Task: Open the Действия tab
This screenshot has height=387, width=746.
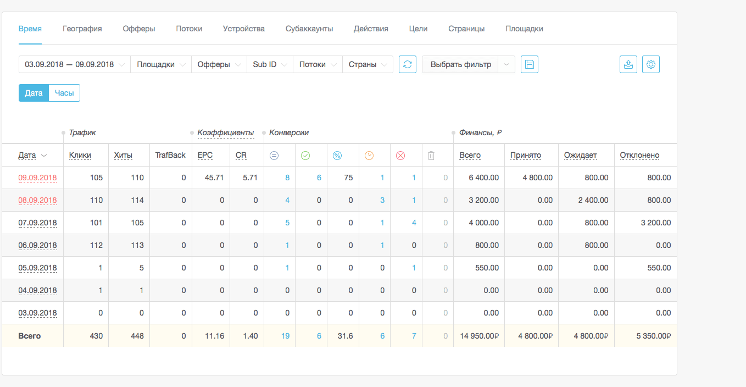Action: point(371,29)
